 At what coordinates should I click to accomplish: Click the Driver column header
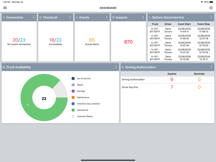(x=168, y=24)
